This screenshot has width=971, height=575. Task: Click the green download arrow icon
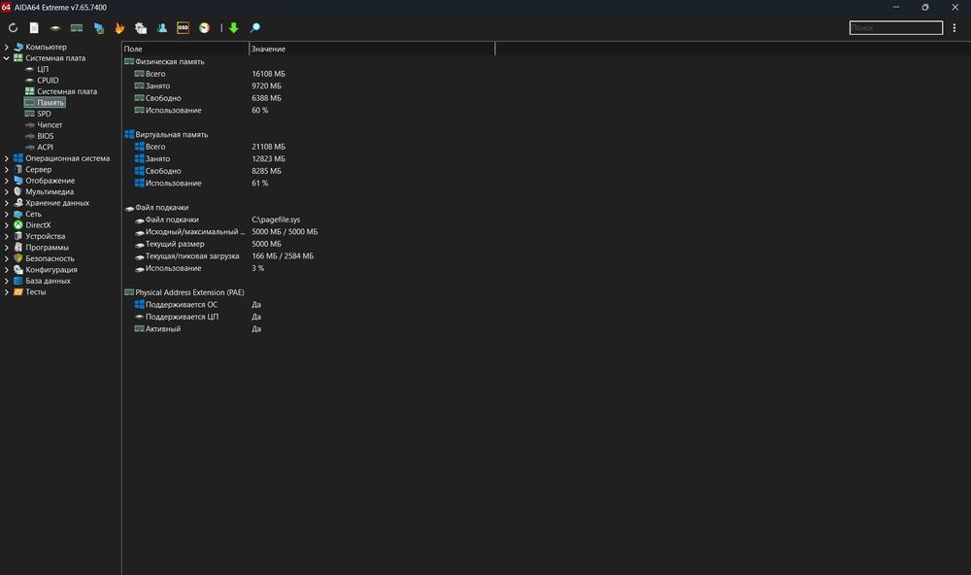coord(233,28)
